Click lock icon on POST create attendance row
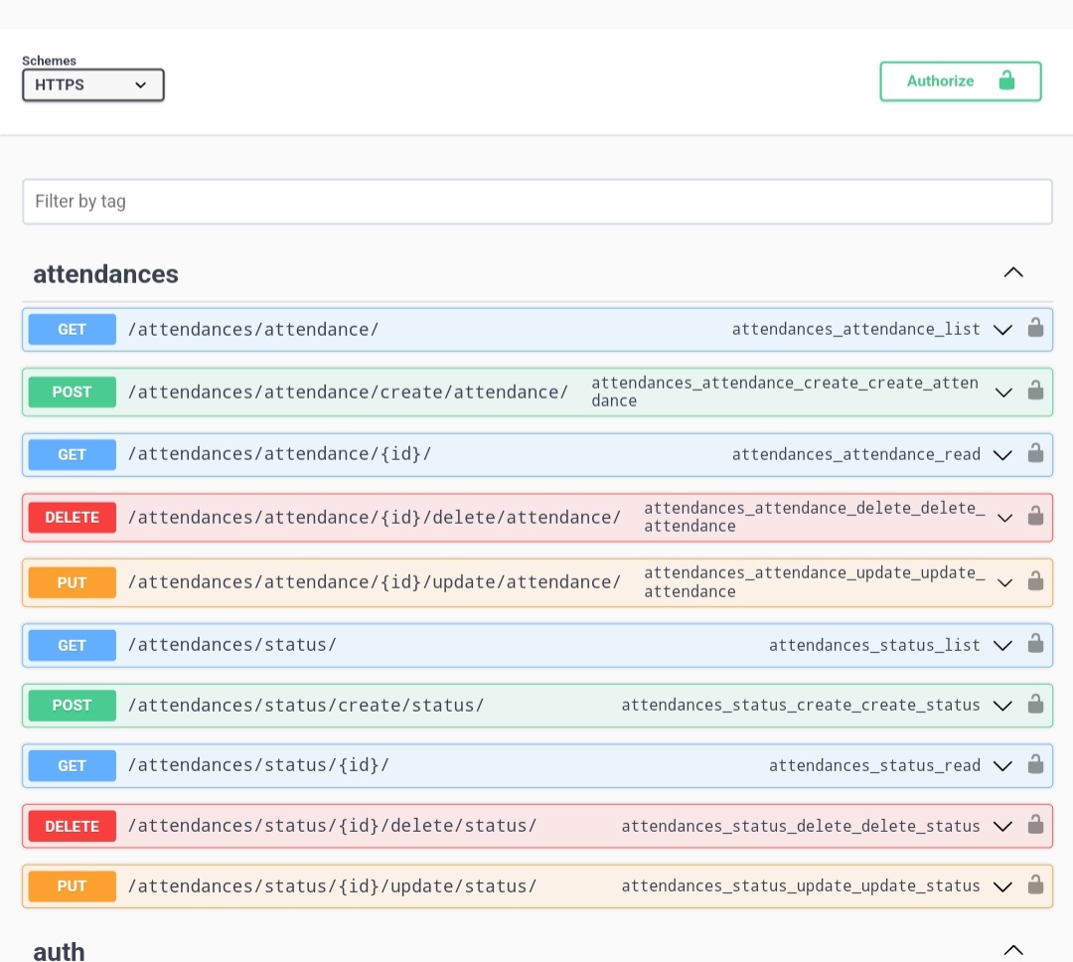 pyautogui.click(x=1035, y=391)
